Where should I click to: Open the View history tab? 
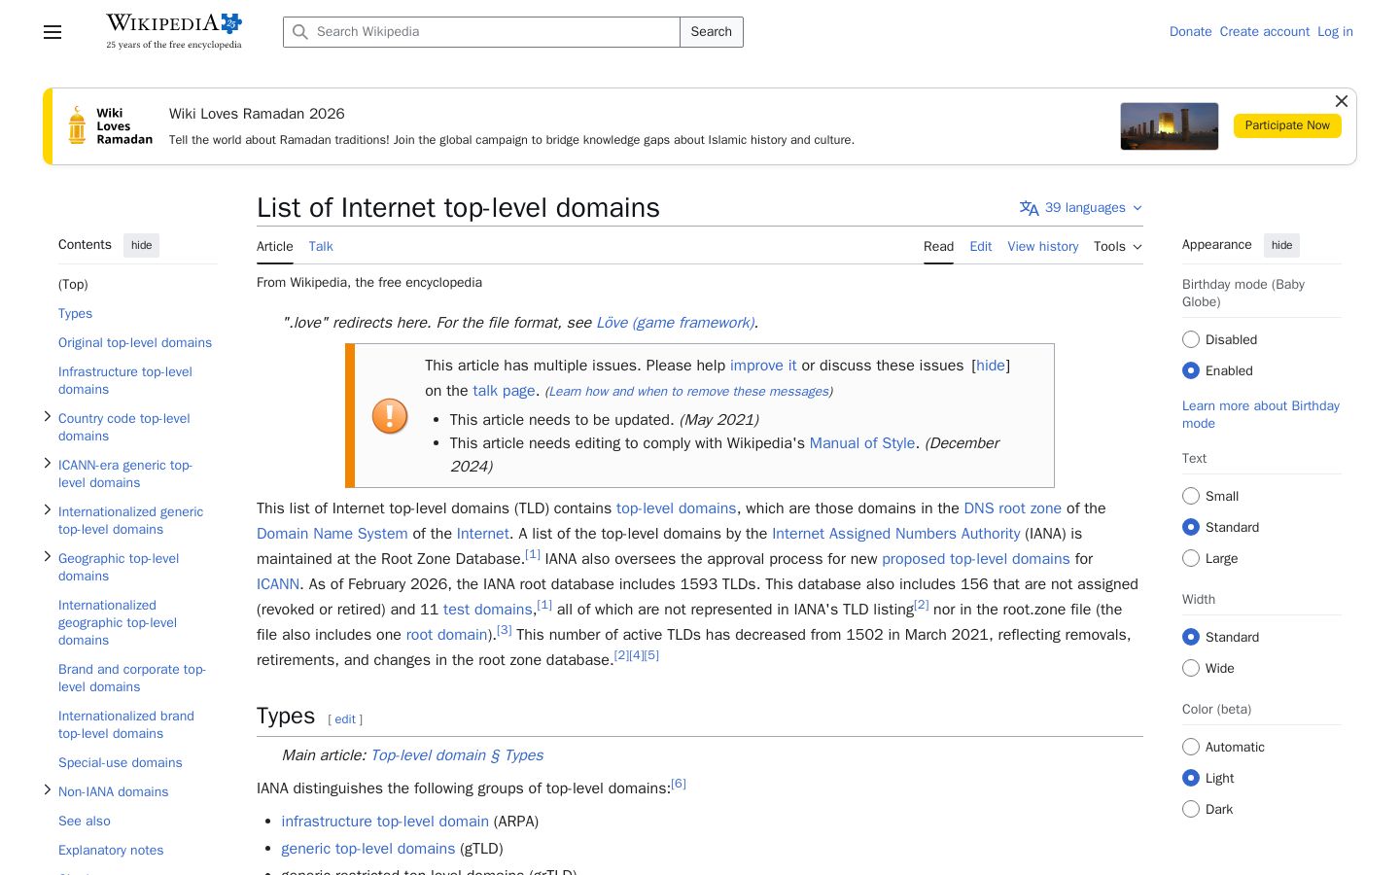coord(1043,247)
